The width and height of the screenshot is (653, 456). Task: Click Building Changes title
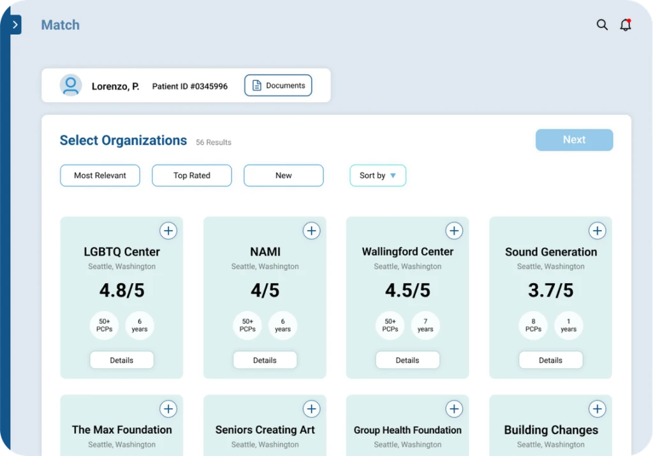tap(551, 430)
